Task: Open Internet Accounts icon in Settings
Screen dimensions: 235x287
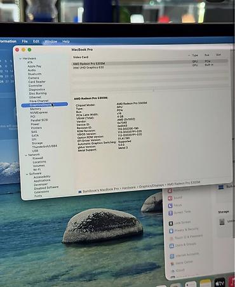Action: (172, 257)
